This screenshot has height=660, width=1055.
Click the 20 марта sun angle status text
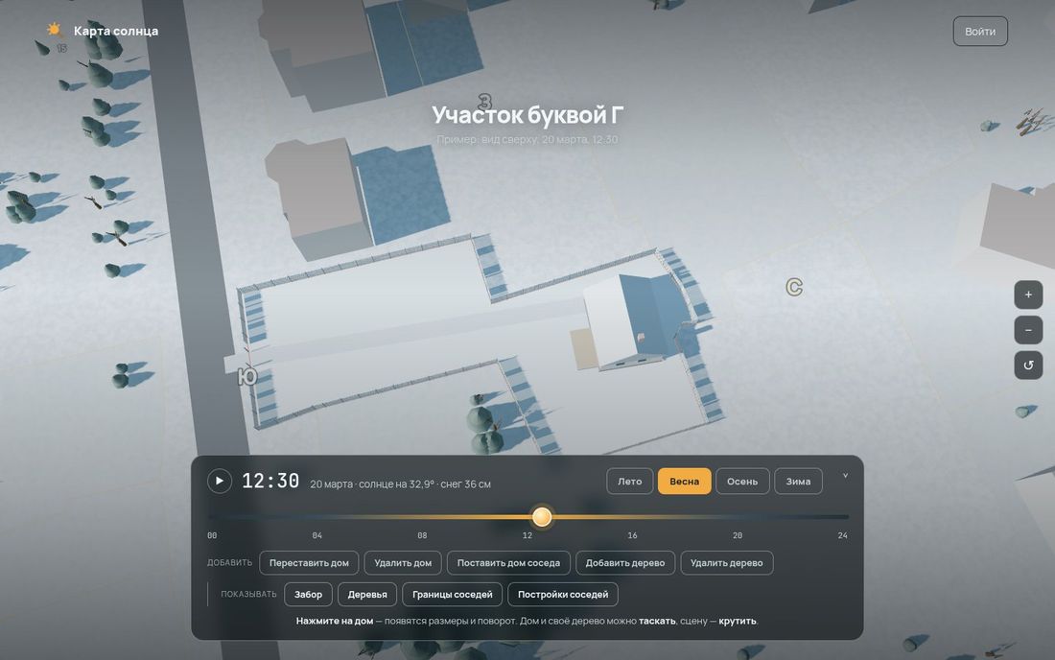point(400,483)
